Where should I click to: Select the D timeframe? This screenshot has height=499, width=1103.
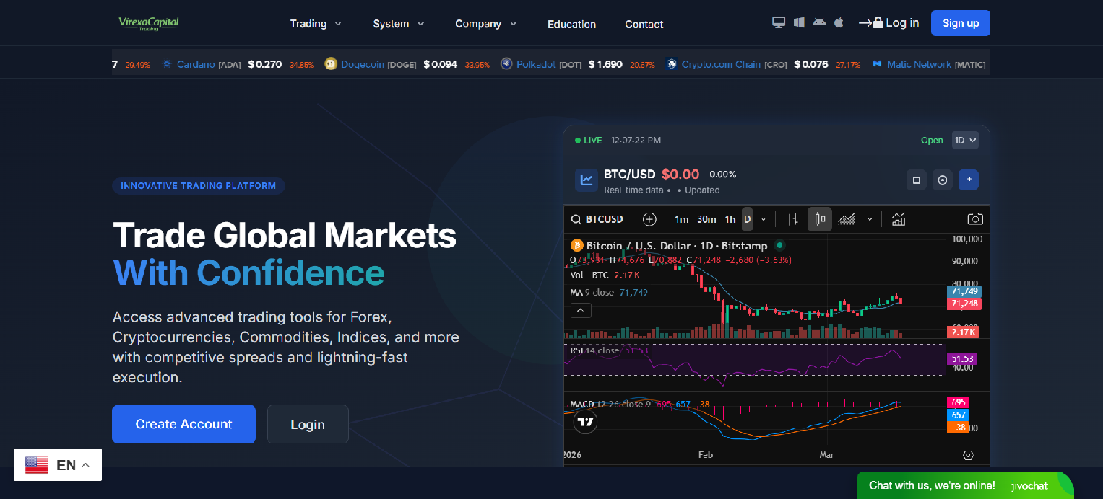748,219
